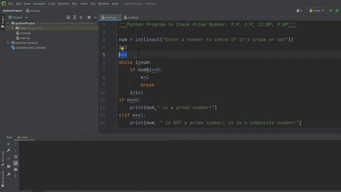Viewport: 341px width, 192px height.
Task: Expand the venv folder
Action: [12, 28]
